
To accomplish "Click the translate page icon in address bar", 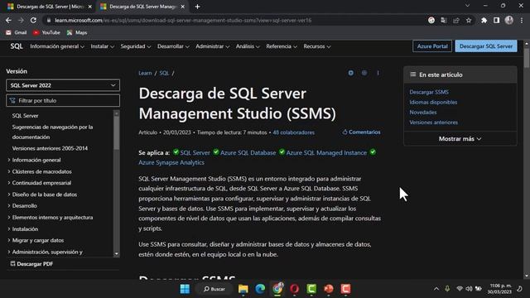I will (444, 20).
